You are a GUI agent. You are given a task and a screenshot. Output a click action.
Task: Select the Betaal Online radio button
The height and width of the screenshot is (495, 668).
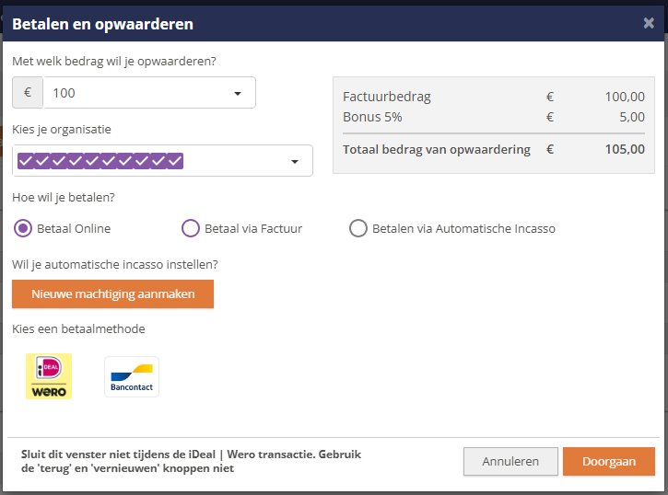23,228
